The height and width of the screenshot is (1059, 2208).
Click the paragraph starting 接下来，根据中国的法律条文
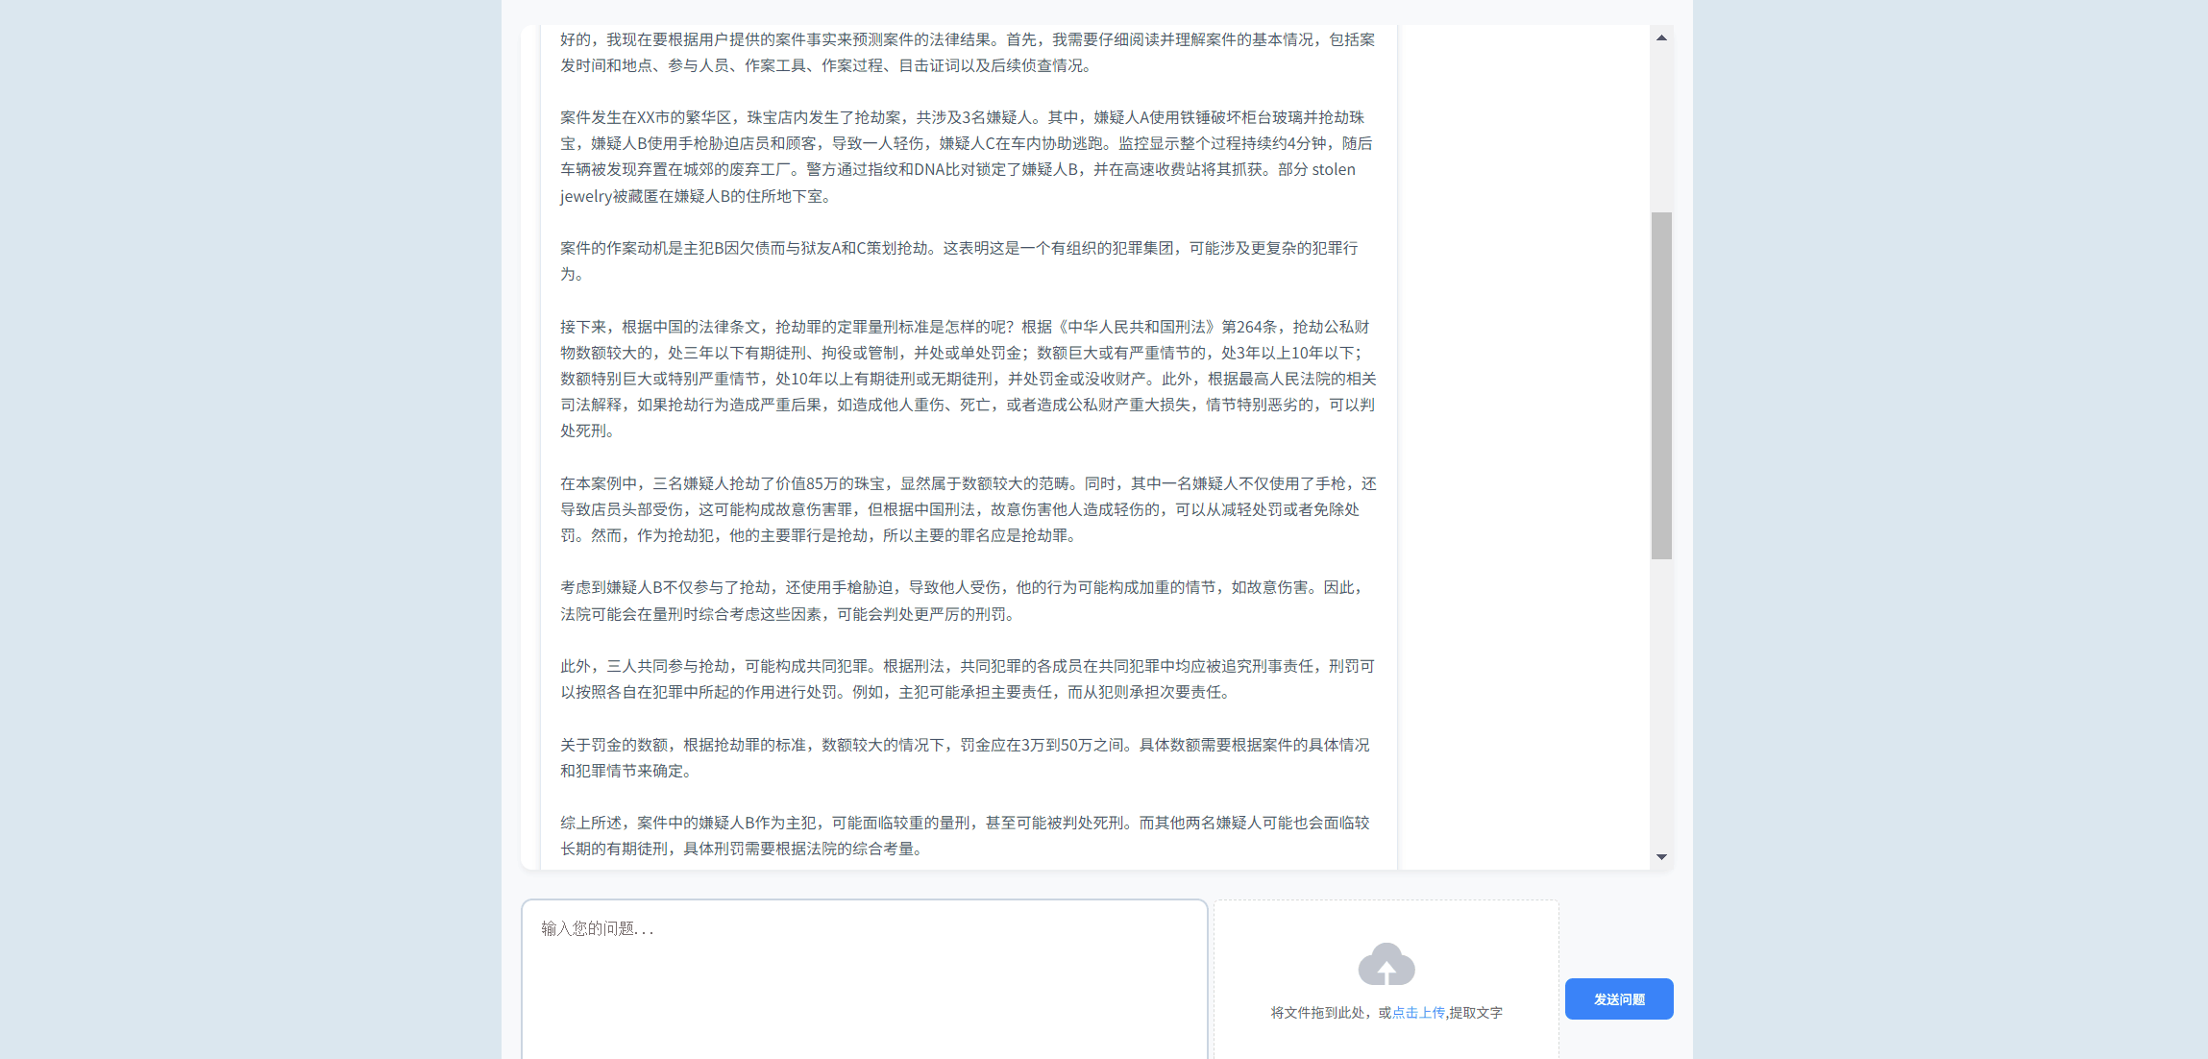coord(968,379)
